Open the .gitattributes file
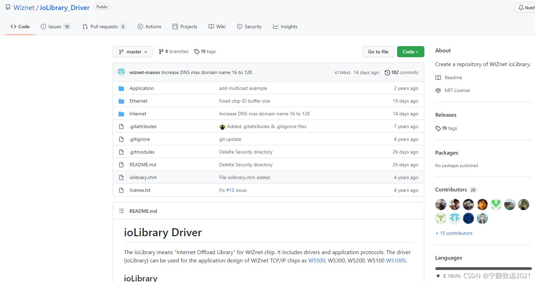The height and width of the screenshot is (282, 535). pyautogui.click(x=143, y=126)
